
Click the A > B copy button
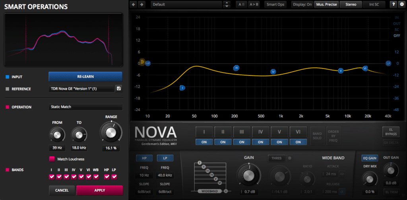tap(254, 4)
